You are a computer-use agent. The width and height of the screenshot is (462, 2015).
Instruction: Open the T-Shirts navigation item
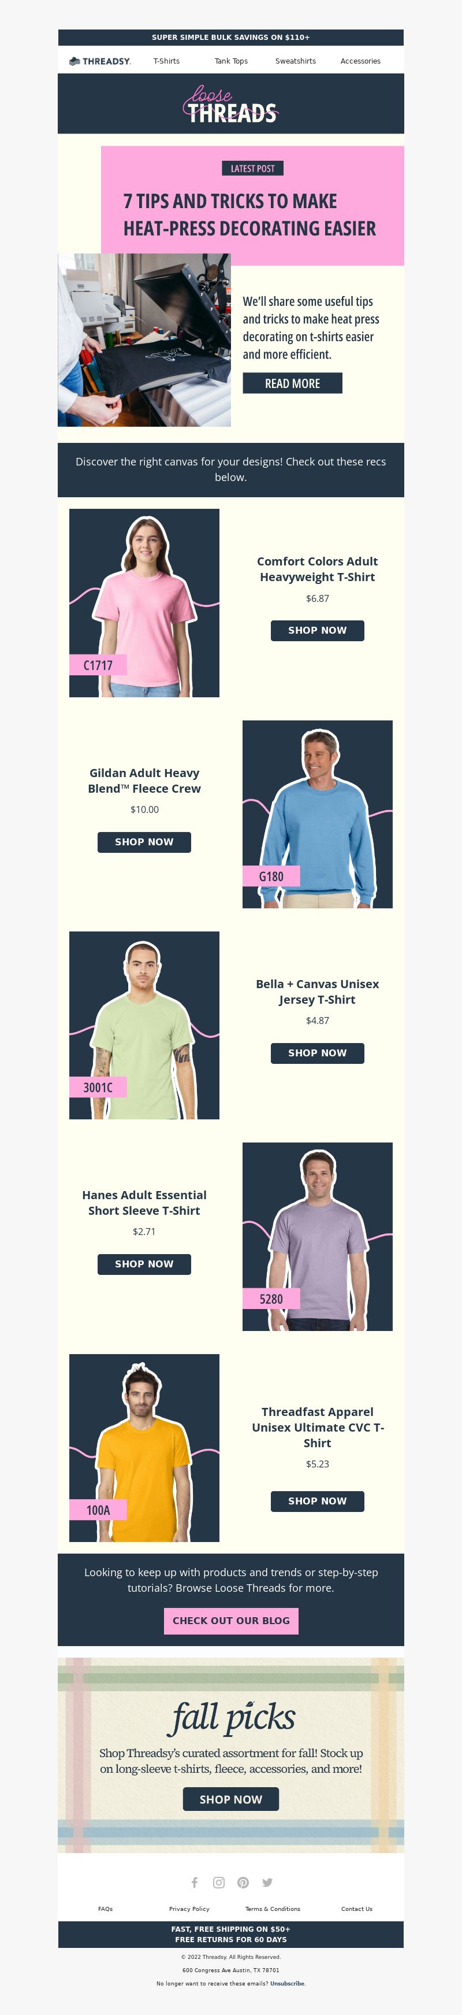tap(166, 61)
